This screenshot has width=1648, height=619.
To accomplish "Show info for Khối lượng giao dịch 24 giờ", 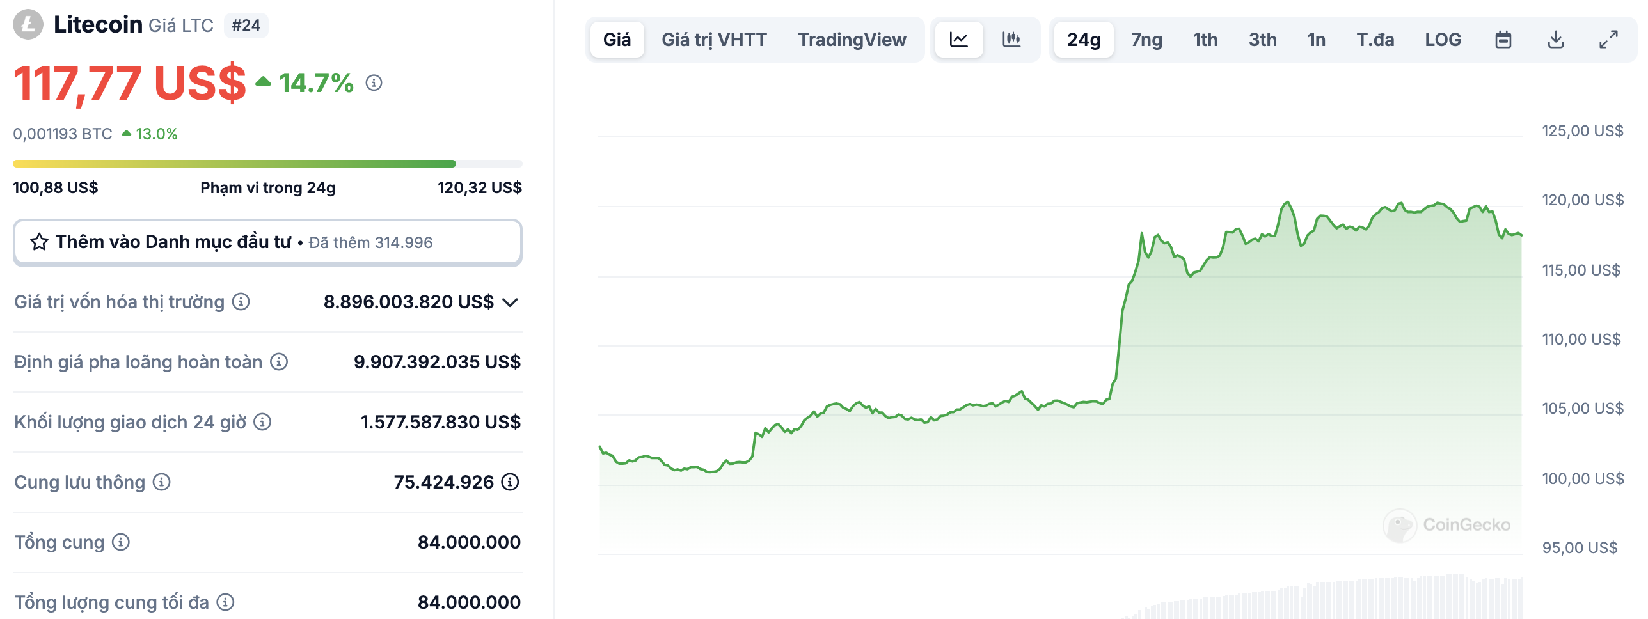I will (262, 422).
